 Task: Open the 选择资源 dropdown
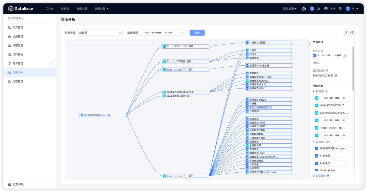(162, 33)
